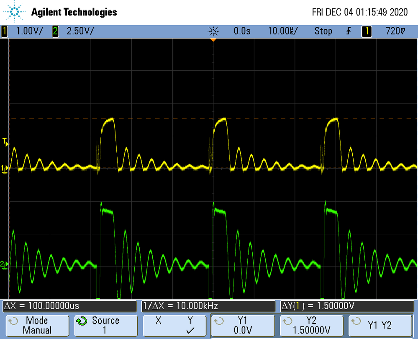Click the orange trigger position marker
418x339 pixels.
tap(213, 40)
